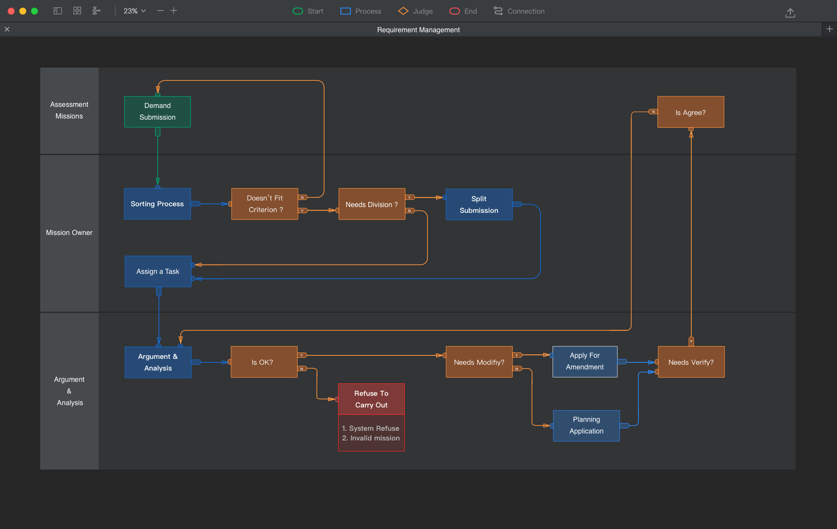837x529 pixels.
Task: Add a Start node from toolbar
Action: tap(308, 11)
